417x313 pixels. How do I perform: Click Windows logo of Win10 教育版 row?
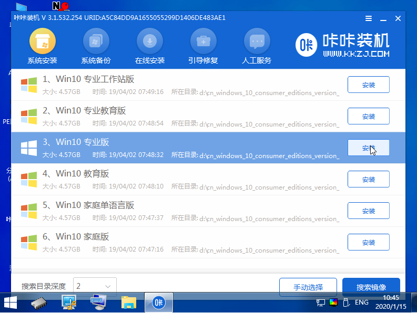(29, 180)
